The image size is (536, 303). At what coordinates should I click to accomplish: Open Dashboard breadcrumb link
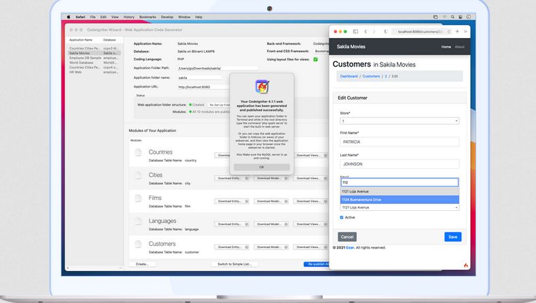point(349,77)
